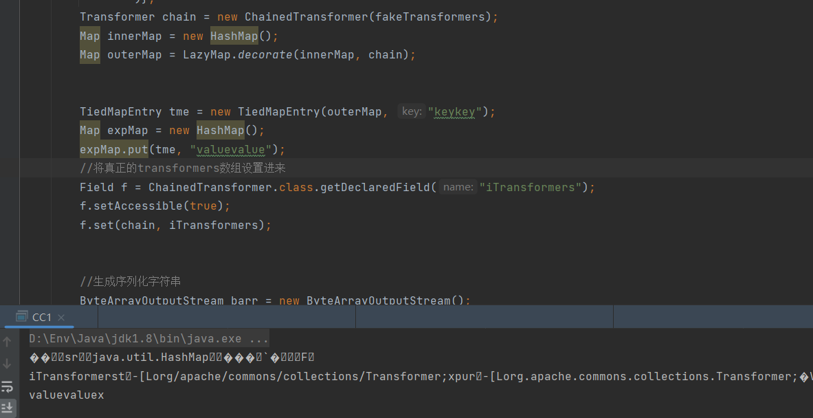Click the setAccessible method call

(138, 206)
